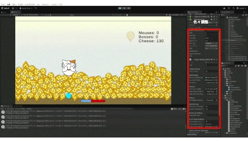Click the Inspector lock icon
Viewport: 248px width, 141px height.
pyautogui.click(x=216, y=12)
